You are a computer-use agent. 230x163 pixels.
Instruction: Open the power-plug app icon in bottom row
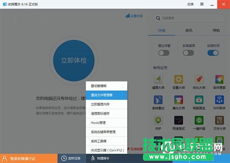(219, 140)
